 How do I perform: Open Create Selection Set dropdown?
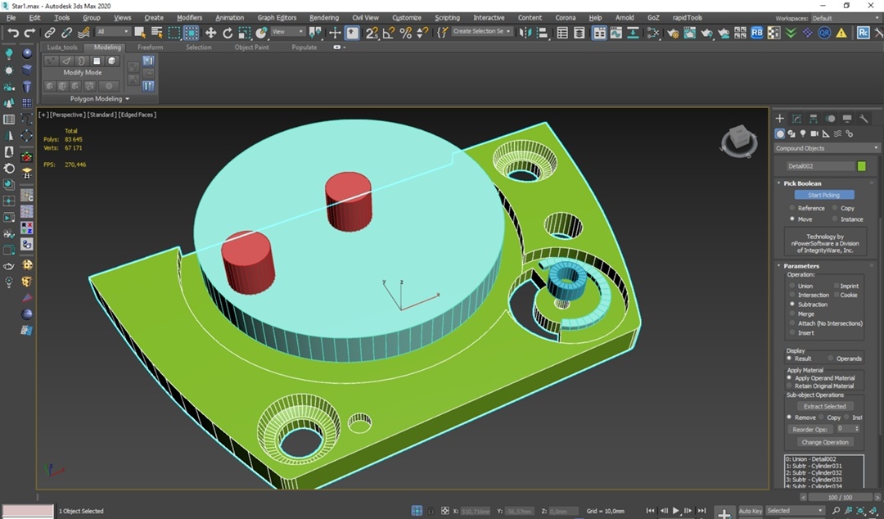click(x=482, y=32)
